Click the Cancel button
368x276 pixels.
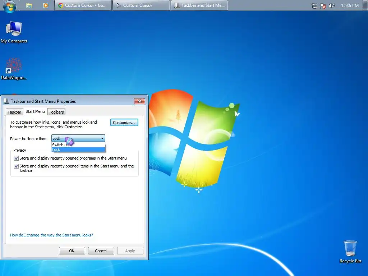(101, 250)
